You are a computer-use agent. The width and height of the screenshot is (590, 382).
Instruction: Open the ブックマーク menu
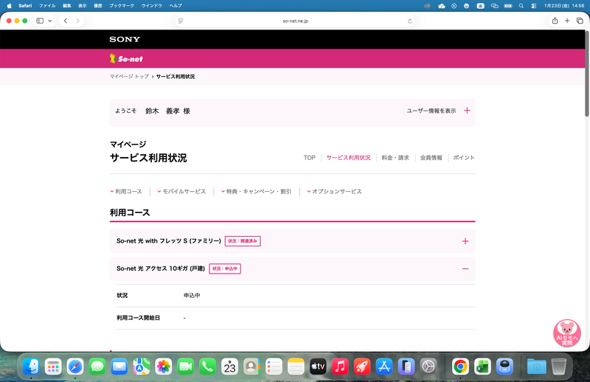tap(121, 6)
